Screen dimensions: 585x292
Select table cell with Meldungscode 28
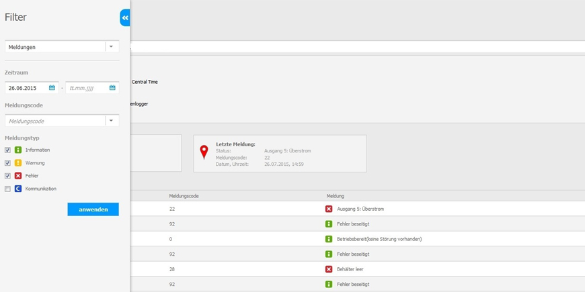click(x=172, y=269)
